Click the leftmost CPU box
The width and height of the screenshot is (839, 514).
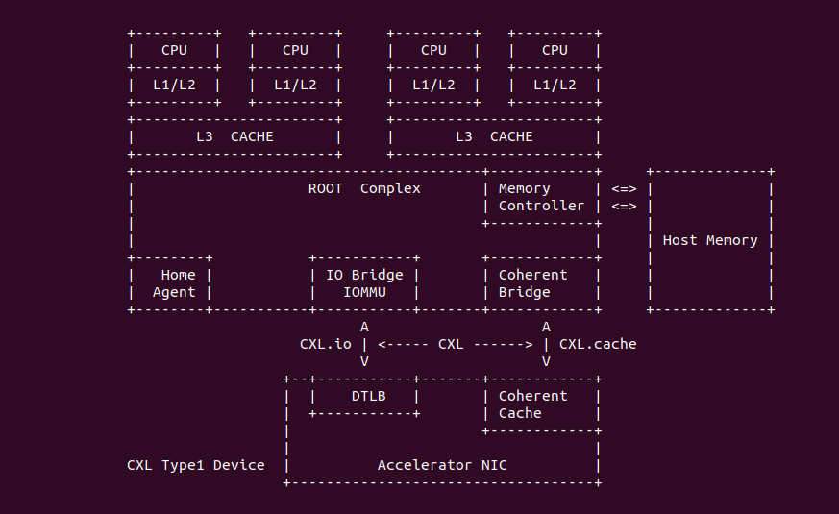pos(175,50)
